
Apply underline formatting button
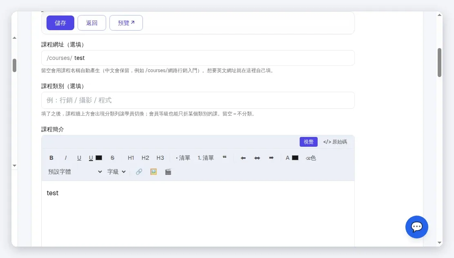click(x=79, y=158)
